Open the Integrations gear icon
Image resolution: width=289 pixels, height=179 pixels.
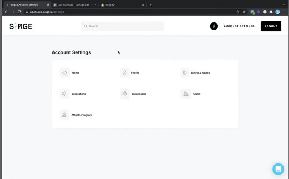point(64,94)
